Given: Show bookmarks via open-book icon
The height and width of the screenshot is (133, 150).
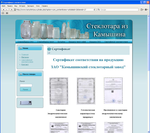Looking at the screenshot, I should point(3,13).
